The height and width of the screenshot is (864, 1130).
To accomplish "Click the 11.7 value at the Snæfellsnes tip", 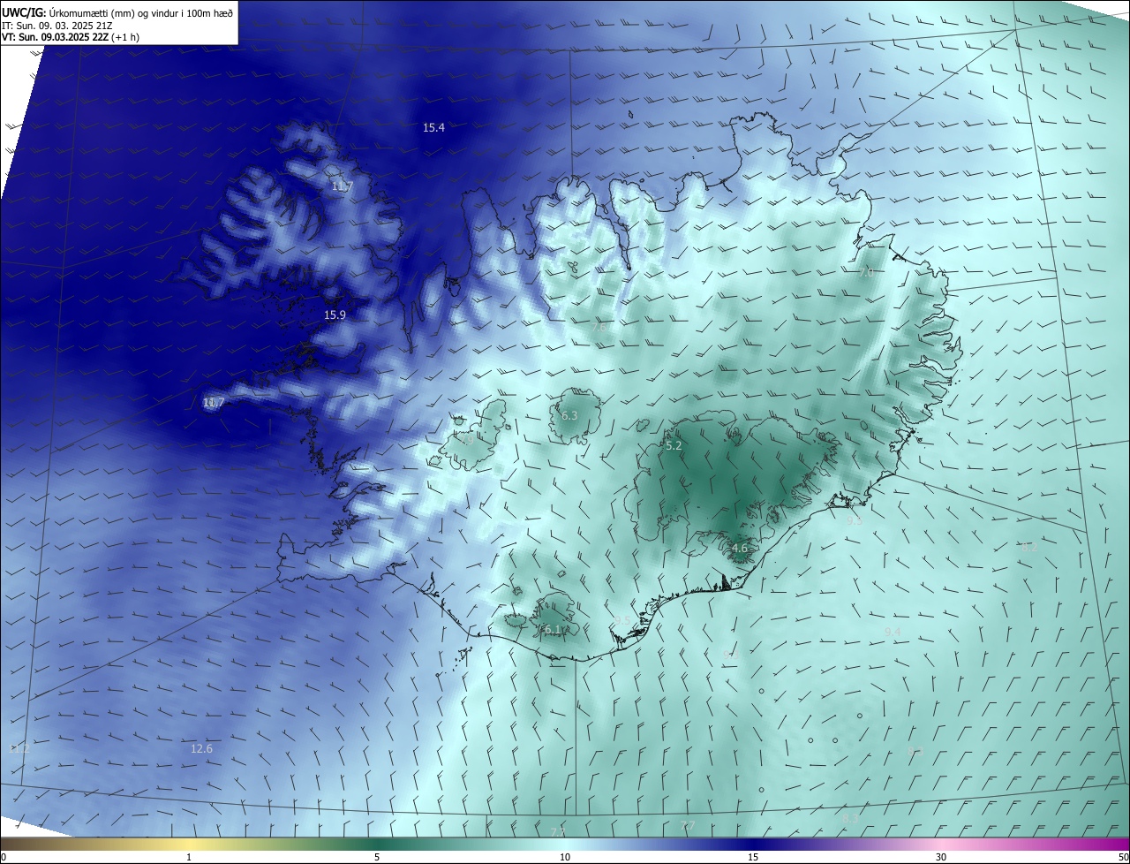I will point(214,403).
